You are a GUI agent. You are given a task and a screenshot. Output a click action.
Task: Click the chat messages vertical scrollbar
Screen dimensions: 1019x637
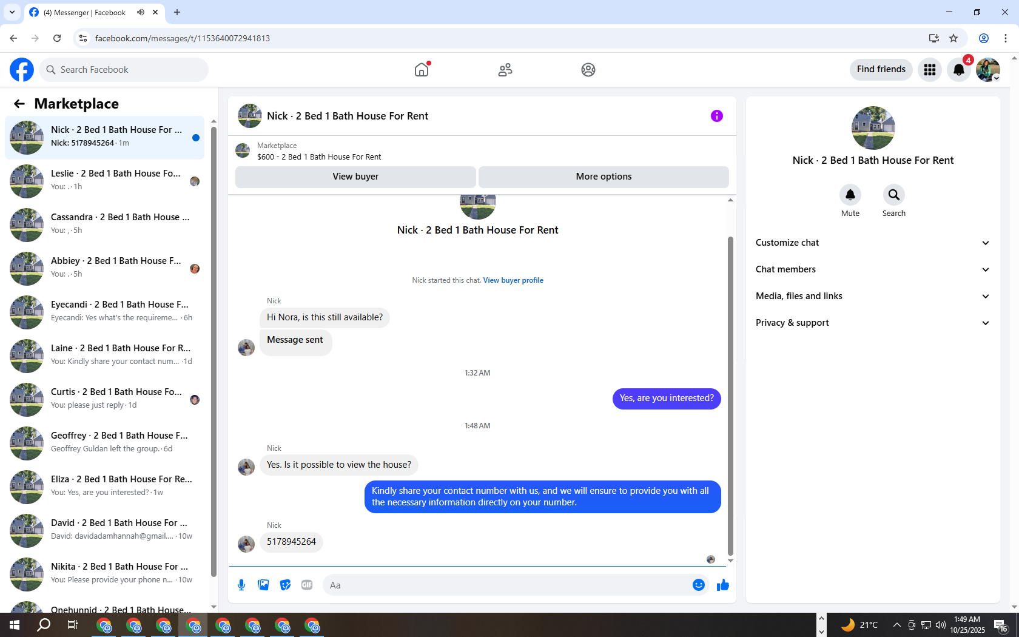click(730, 396)
